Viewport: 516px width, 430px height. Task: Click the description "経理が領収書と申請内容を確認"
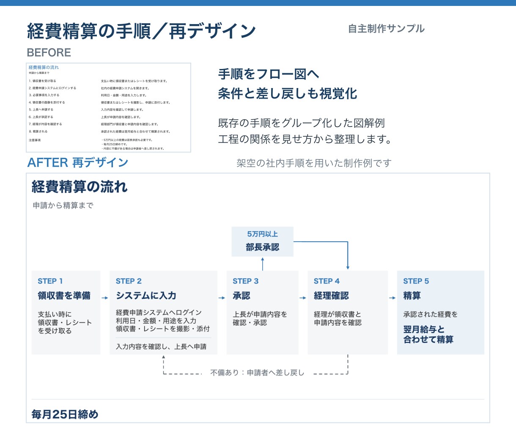[338, 318]
